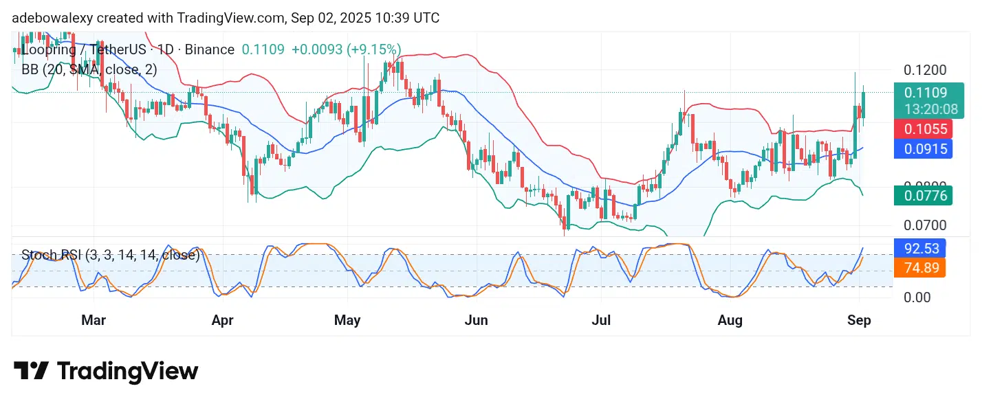
Task: Open the Stoch RSI indicator label
Action: click(x=110, y=256)
